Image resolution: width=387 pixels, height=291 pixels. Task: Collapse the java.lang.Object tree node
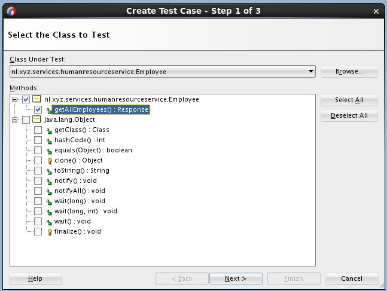[15, 120]
